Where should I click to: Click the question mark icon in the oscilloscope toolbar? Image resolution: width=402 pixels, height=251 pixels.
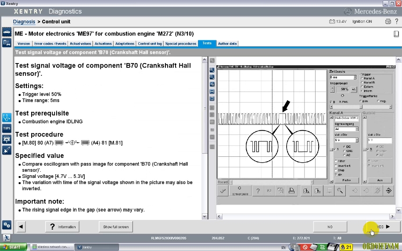pyautogui.click(x=258, y=191)
